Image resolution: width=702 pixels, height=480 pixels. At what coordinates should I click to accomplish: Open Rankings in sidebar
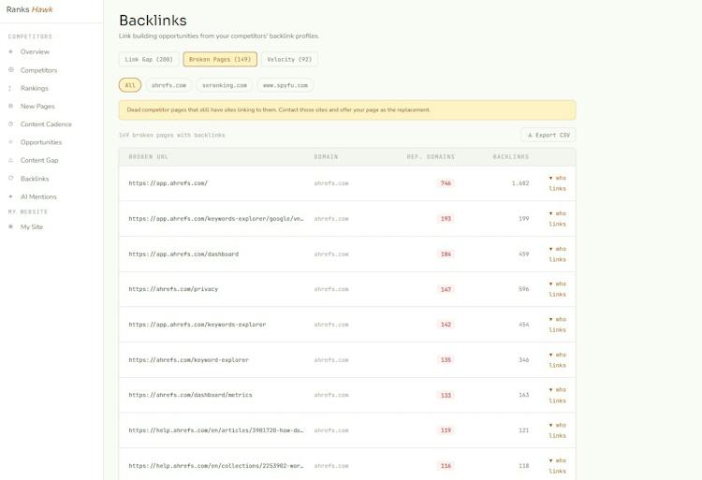[35, 88]
